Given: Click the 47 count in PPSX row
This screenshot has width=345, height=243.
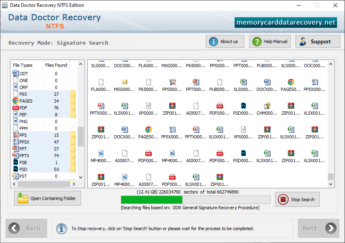Looking at the screenshot, I should [x=56, y=142].
